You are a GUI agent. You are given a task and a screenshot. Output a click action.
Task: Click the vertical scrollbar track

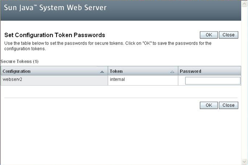pyautogui.click(x=244, y=83)
